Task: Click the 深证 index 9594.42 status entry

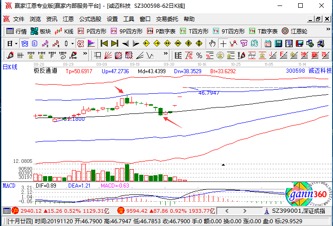Action: (166, 211)
